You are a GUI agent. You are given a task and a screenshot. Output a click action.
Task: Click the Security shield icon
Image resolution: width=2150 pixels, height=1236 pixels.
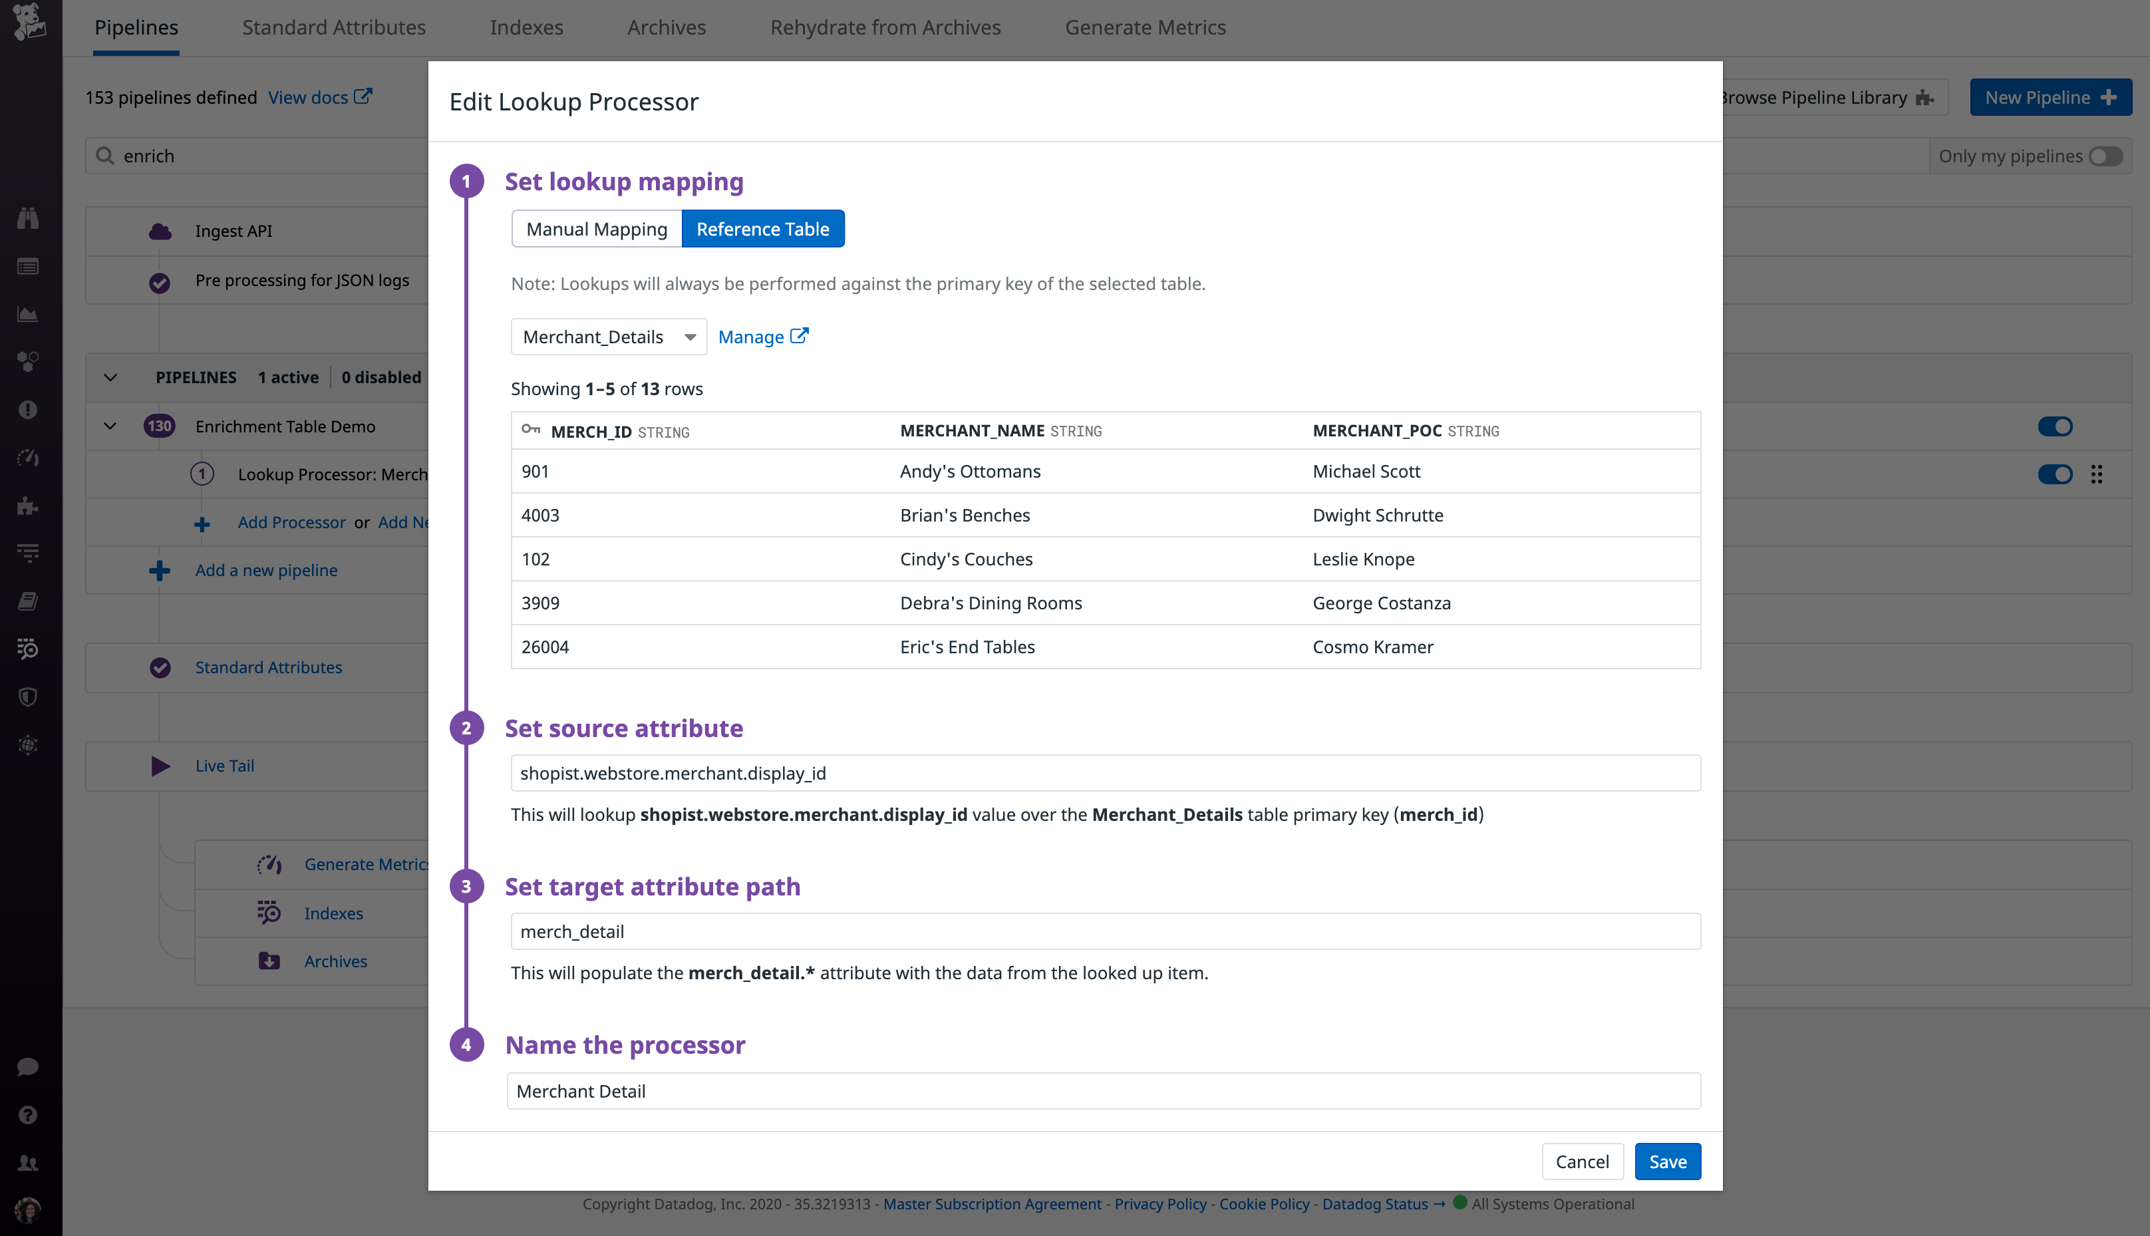(28, 697)
